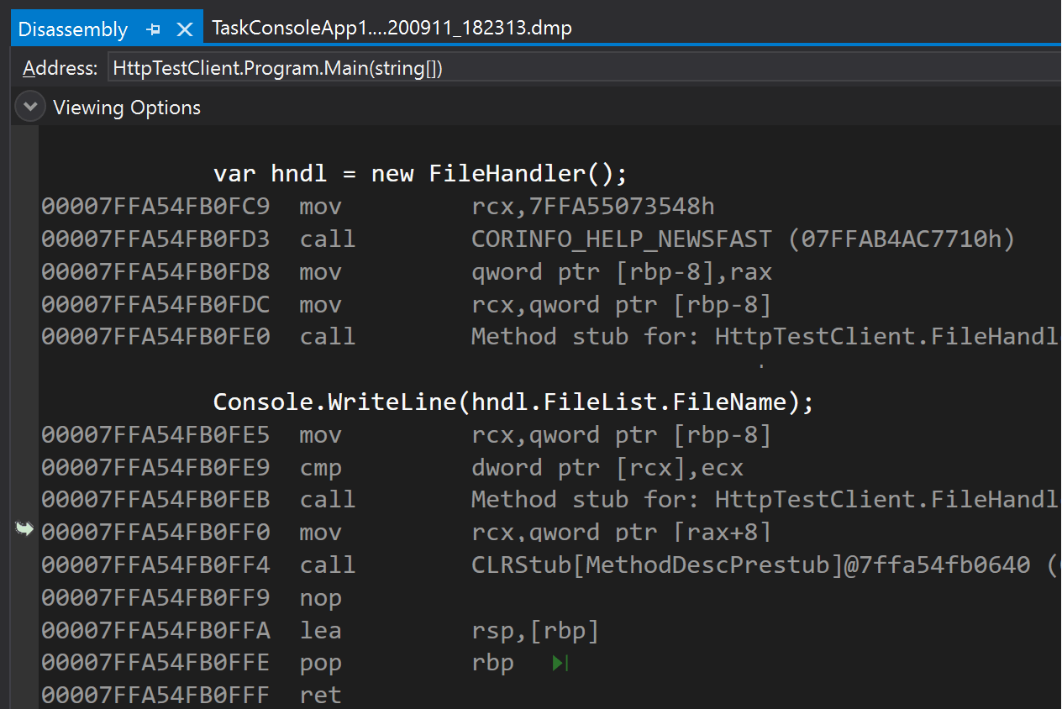Activate the Disassembly tab
Image resolution: width=1062 pixels, height=709 pixels.
71,27
